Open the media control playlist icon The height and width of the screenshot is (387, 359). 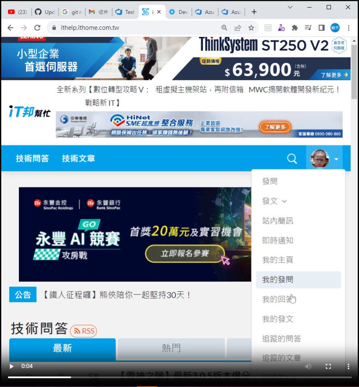[308, 28]
